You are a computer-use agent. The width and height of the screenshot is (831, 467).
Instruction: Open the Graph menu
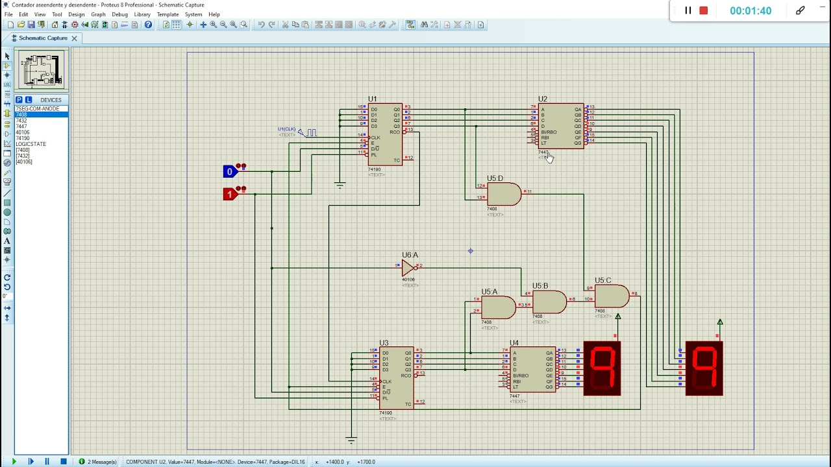click(98, 14)
